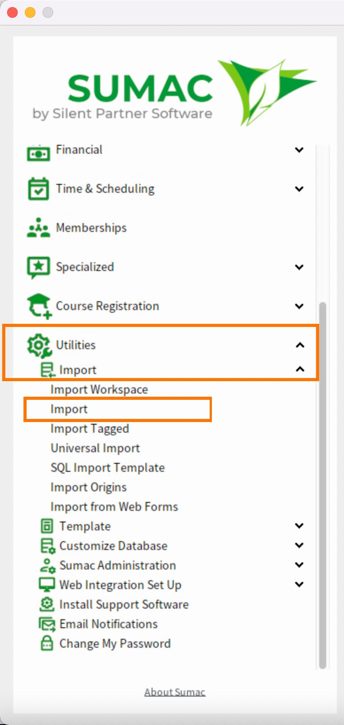Image resolution: width=344 pixels, height=725 pixels.
Task: Click the Course Registration graduation cap icon
Action: (x=39, y=306)
